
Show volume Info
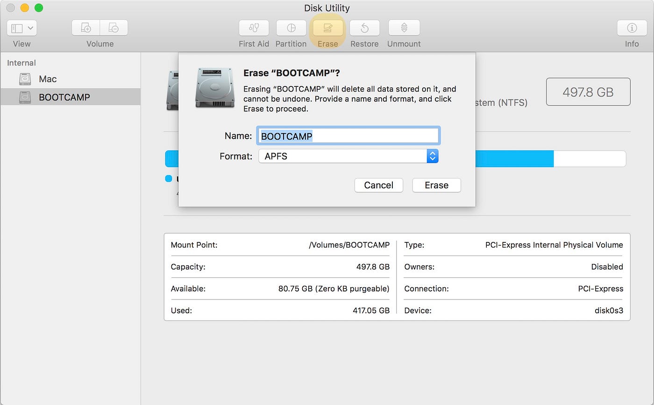tap(632, 28)
